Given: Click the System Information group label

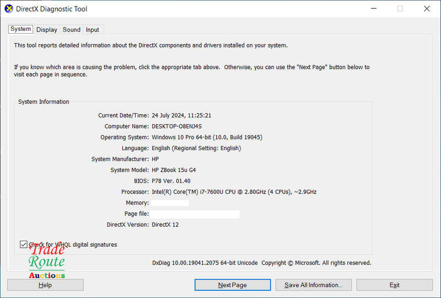Looking at the screenshot, I should point(44,102).
